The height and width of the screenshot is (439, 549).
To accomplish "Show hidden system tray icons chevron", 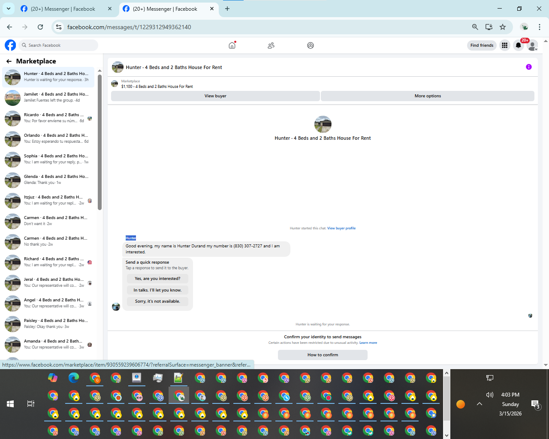I will (x=480, y=404).
